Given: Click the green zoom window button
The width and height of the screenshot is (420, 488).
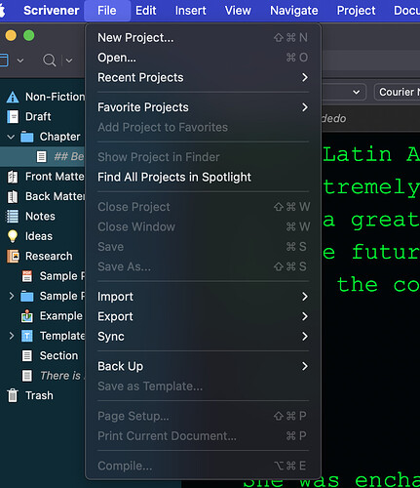Looking at the screenshot, I should (x=29, y=35).
